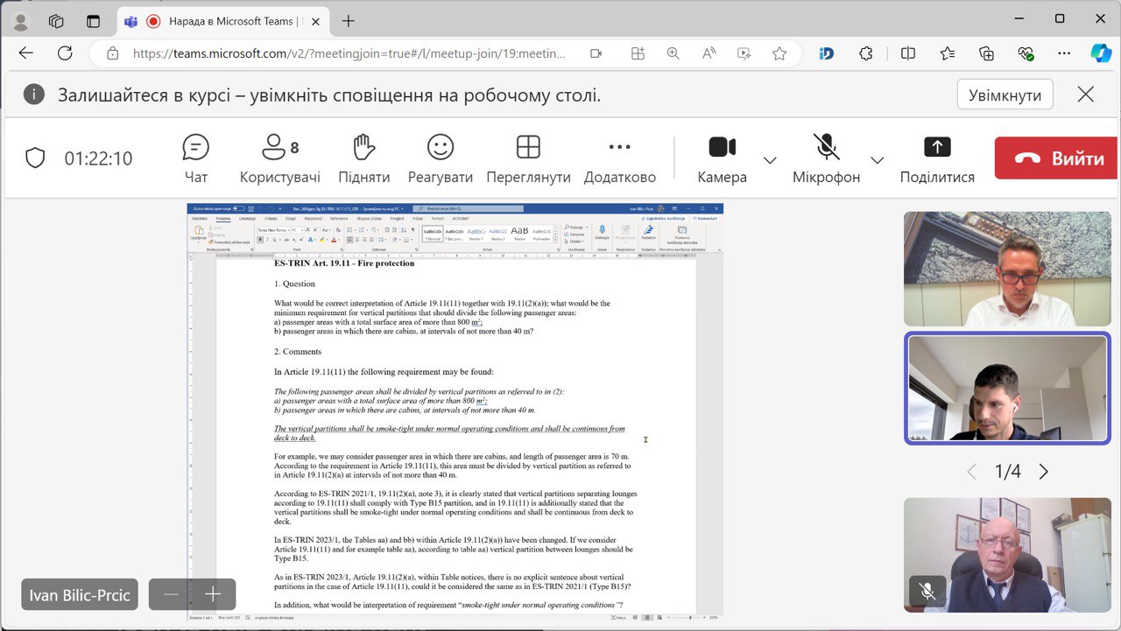Expand the camera options dropdown arrow
Viewport: 1121px width, 631px height.
[x=770, y=160]
